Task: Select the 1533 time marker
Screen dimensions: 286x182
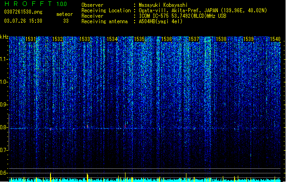Action: [85, 39]
